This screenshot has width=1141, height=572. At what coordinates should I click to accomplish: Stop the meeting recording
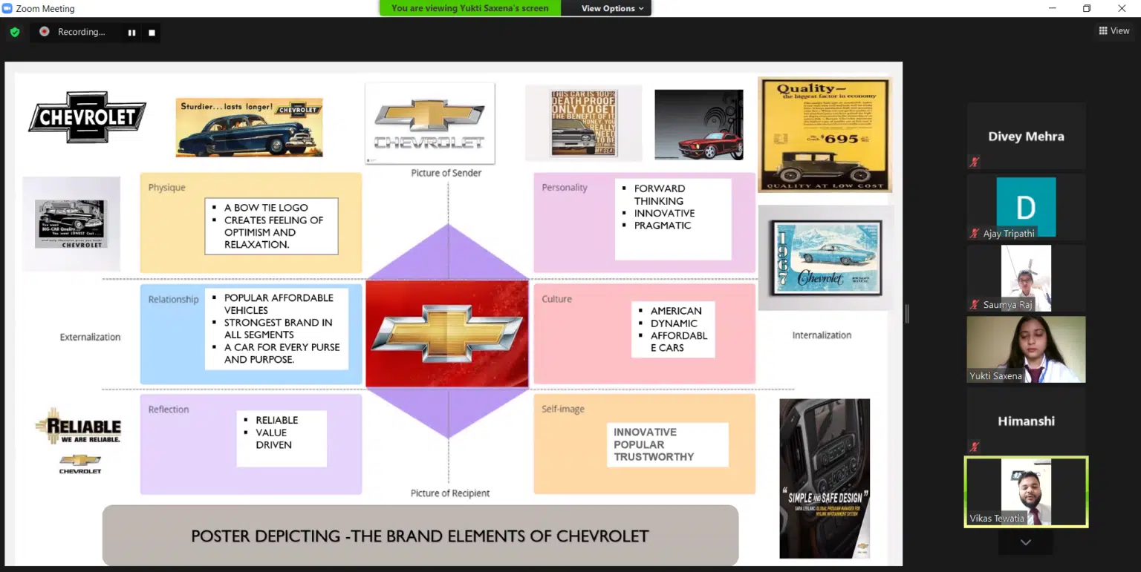click(152, 33)
